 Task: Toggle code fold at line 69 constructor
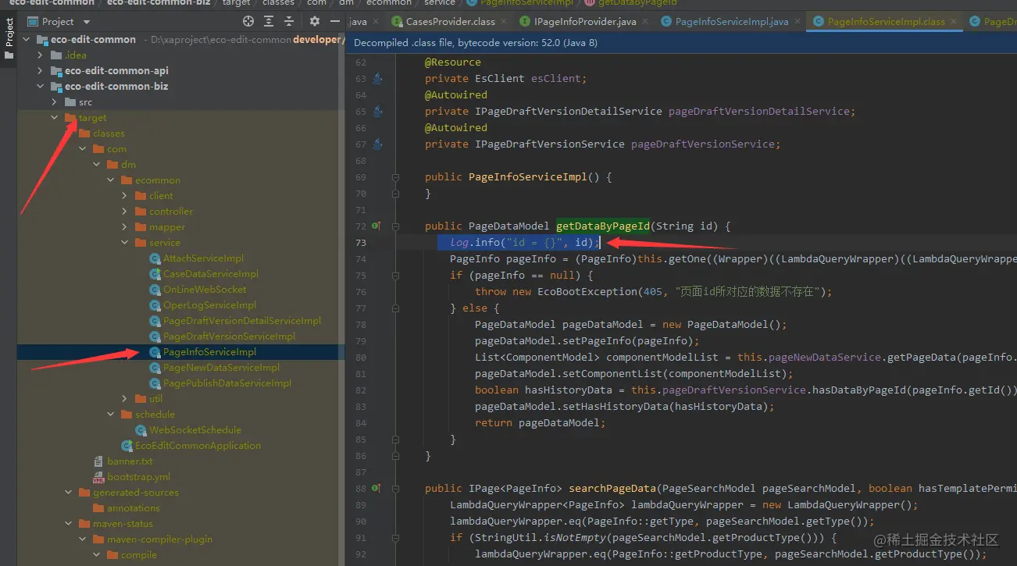(x=396, y=177)
